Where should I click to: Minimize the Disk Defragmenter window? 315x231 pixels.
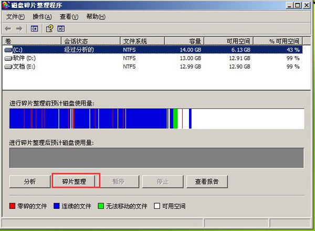tap(289, 5)
